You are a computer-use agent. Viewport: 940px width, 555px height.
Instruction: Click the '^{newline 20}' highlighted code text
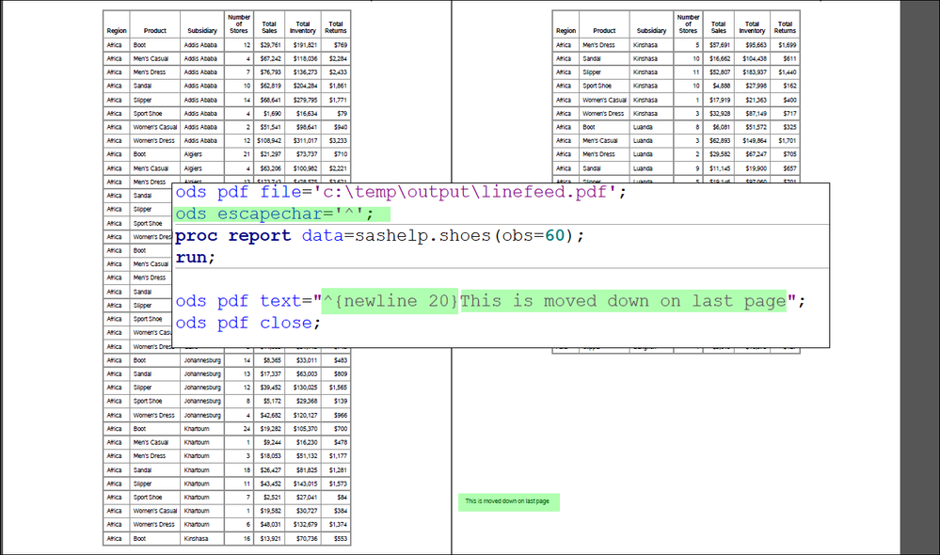[x=390, y=301]
